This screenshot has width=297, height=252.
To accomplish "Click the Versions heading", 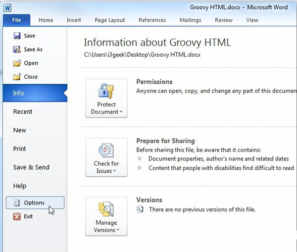I will pyautogui.click(x=149, y=200).
